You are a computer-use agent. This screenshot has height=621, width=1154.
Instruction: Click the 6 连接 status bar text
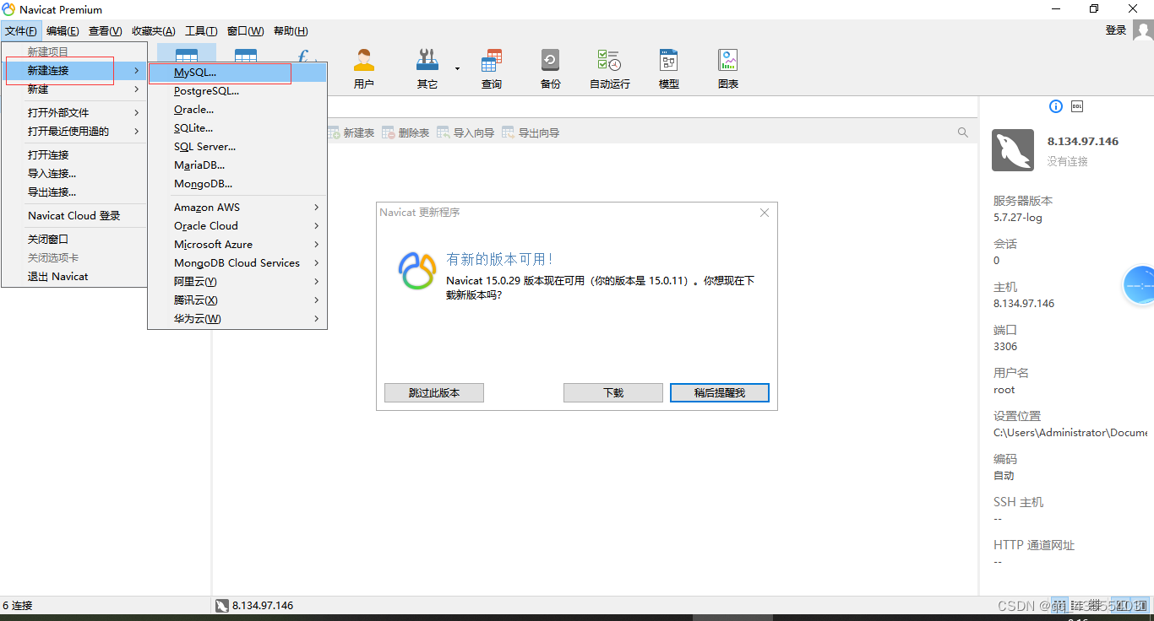[x=18, y=606]
